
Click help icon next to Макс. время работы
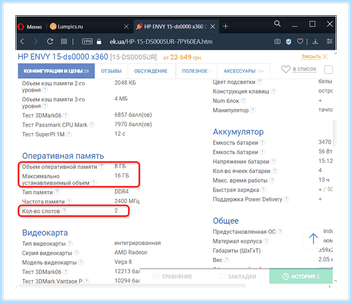[272, 180]
